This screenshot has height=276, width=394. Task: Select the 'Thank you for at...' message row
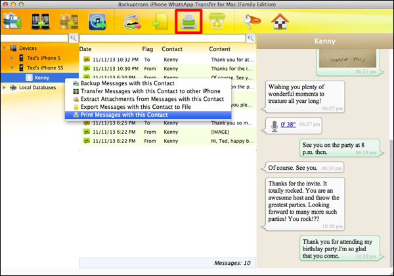[x=168, y=60]
